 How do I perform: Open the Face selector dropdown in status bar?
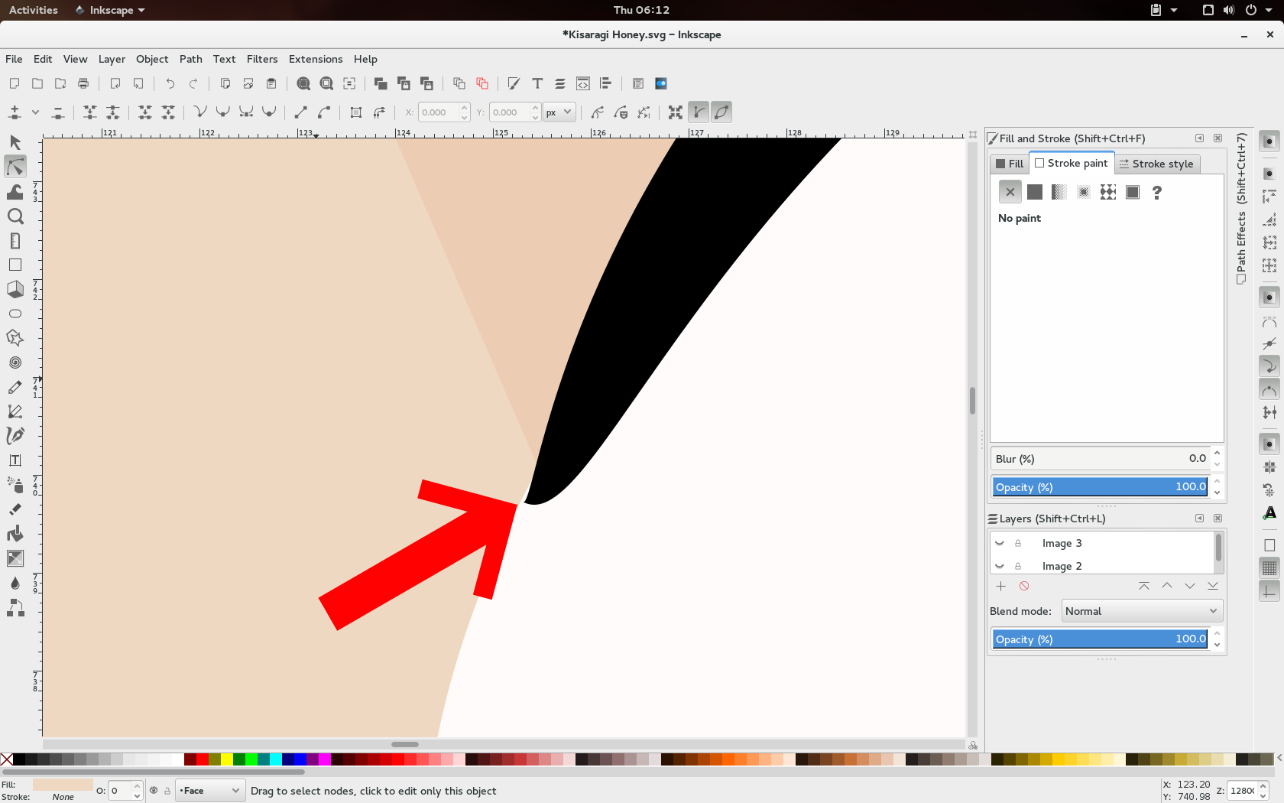pos(209,791)
